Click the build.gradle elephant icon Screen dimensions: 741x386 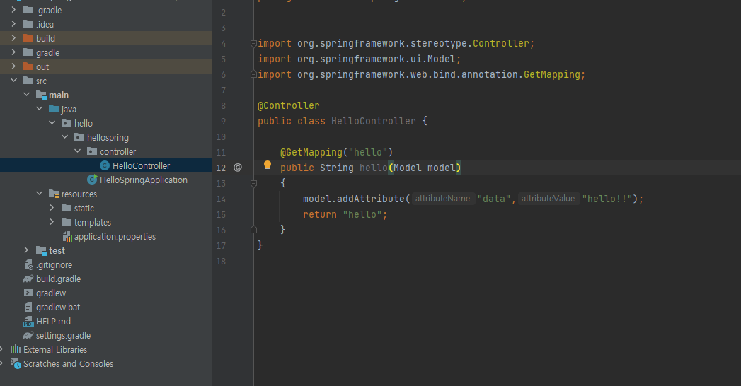pos(28,279)
